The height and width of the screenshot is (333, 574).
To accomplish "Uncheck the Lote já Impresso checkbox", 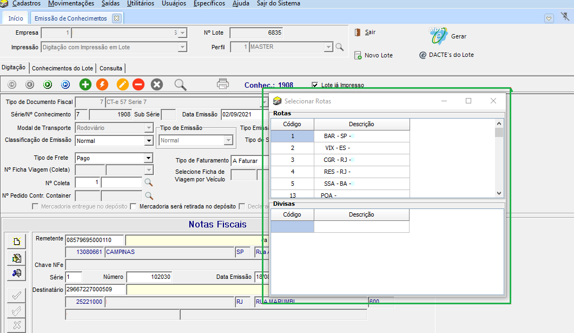I will coord(315,85).
